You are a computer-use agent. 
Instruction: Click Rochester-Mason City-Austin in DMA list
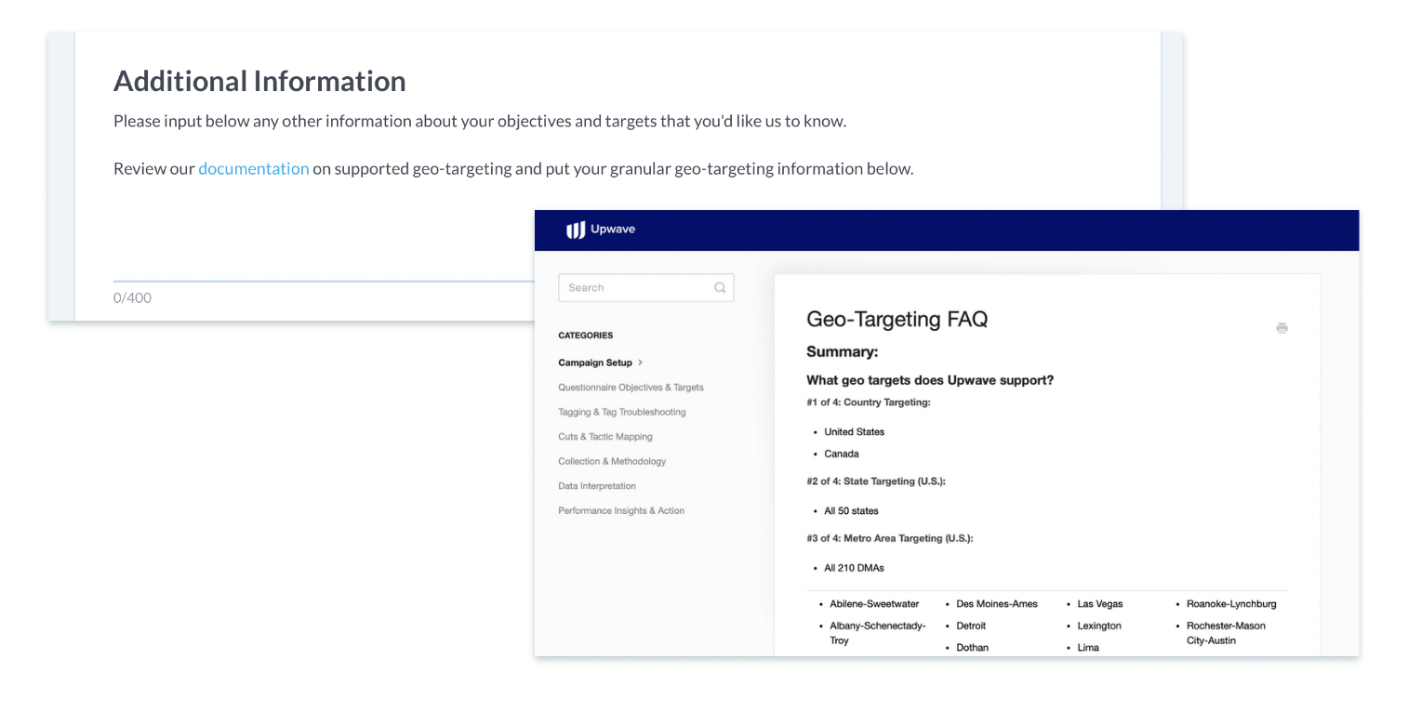click(1226, 633)
